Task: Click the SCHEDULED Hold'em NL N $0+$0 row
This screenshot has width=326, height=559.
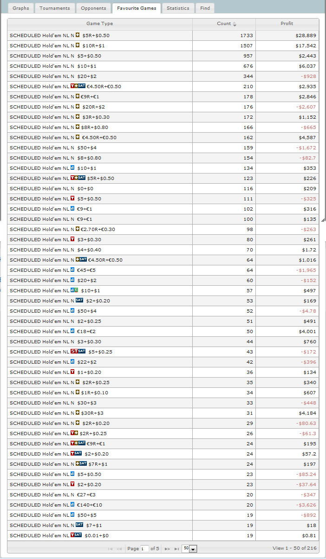Action: pyautogui.click(x=163, y=188)
